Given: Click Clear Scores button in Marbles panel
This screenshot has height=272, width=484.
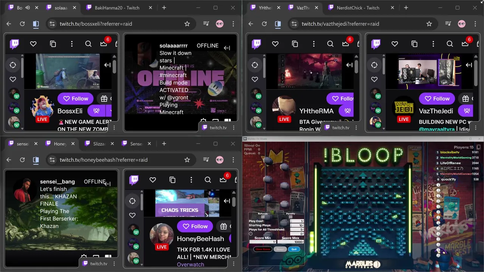Looking at the screenshot, I should pos(263,249).
